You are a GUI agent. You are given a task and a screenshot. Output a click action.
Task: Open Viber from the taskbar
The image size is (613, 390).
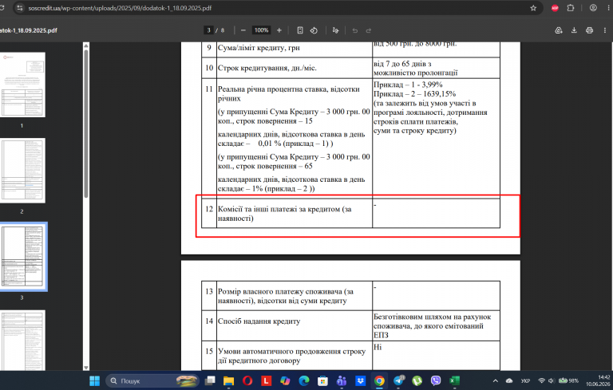pos(436,380)
